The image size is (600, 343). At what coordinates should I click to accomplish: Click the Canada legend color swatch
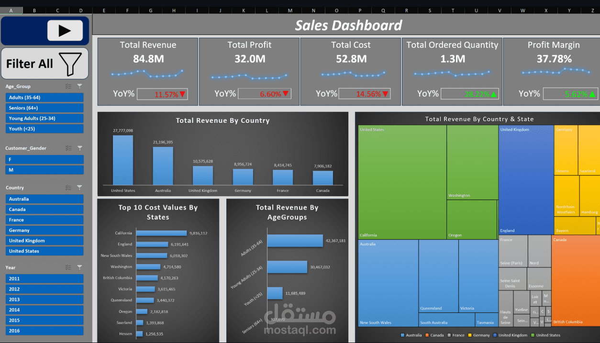click(427, 335)
